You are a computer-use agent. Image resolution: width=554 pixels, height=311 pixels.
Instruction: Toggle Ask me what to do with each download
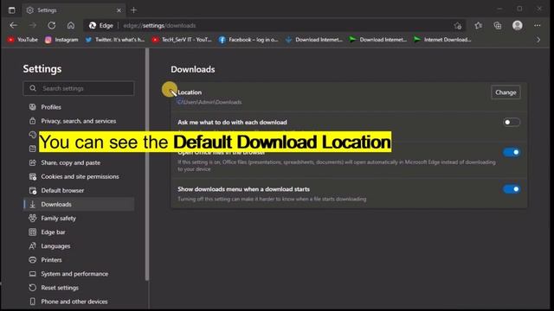[x=512, y=123]
